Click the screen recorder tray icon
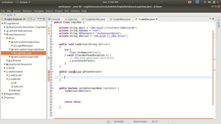Image resolution: width=221 pixels, height=124 pixels. click(x=190, y=2)
